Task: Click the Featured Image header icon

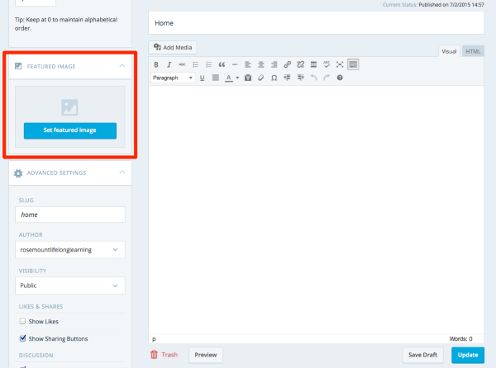Action: 18,66
